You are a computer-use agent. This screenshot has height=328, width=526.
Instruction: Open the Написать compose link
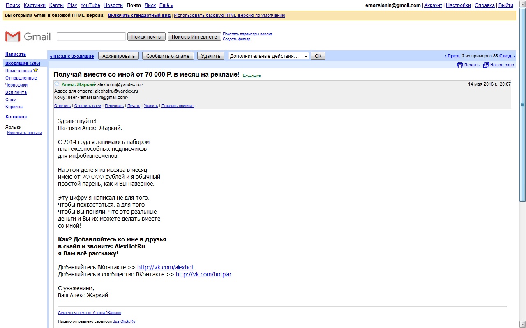16,54
